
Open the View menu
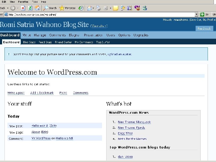click(x=12, y=2)
